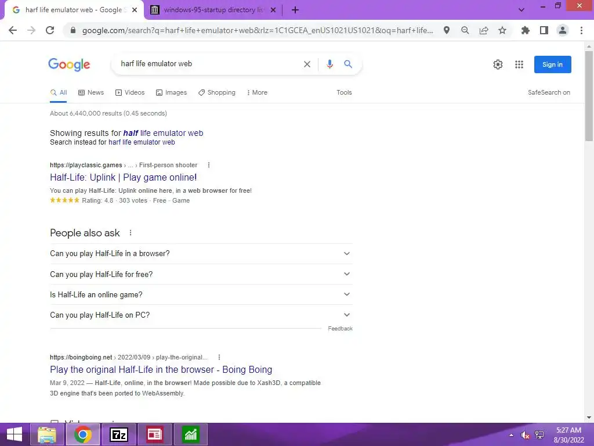Open a new browser tab
The image size is (594, 446).
click(295, 10)
